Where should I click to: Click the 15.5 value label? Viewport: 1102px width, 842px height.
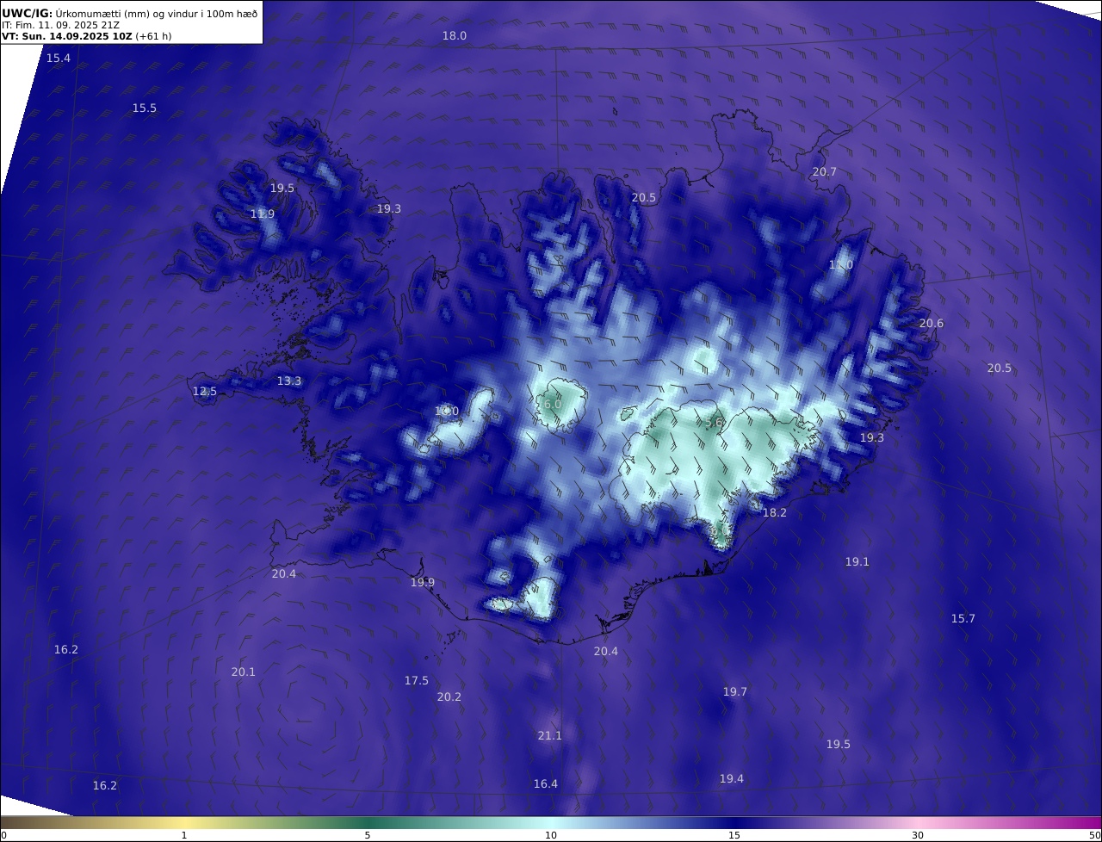pyautogui.click(x=145, y=108)
